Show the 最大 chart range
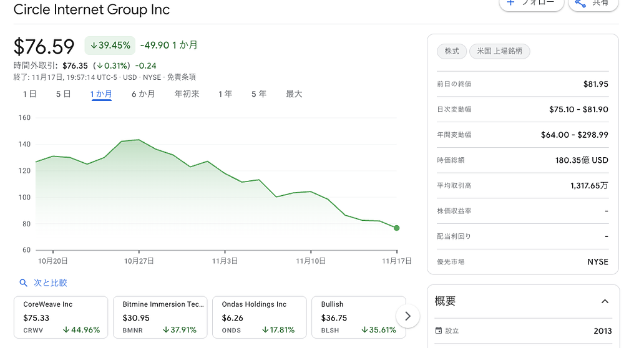The height and width of the screenshot is (348, 639). pos(294,94)
